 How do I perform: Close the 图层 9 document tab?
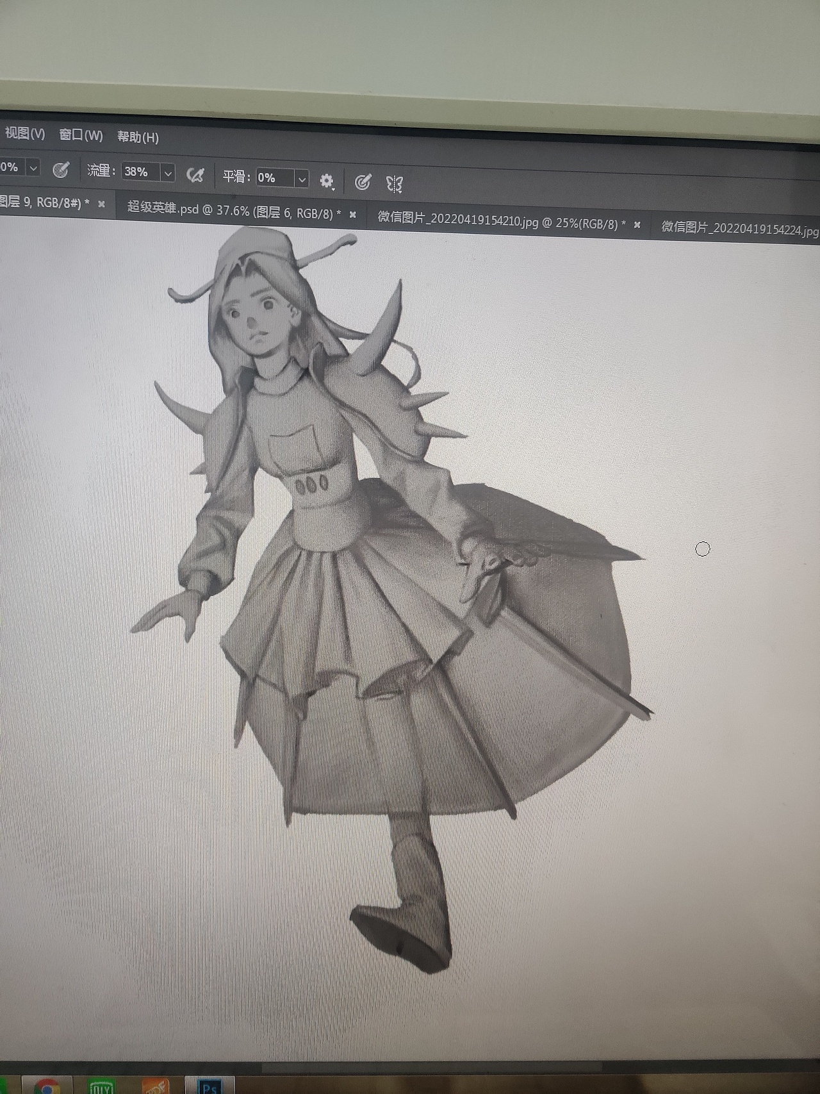[101, 204]
